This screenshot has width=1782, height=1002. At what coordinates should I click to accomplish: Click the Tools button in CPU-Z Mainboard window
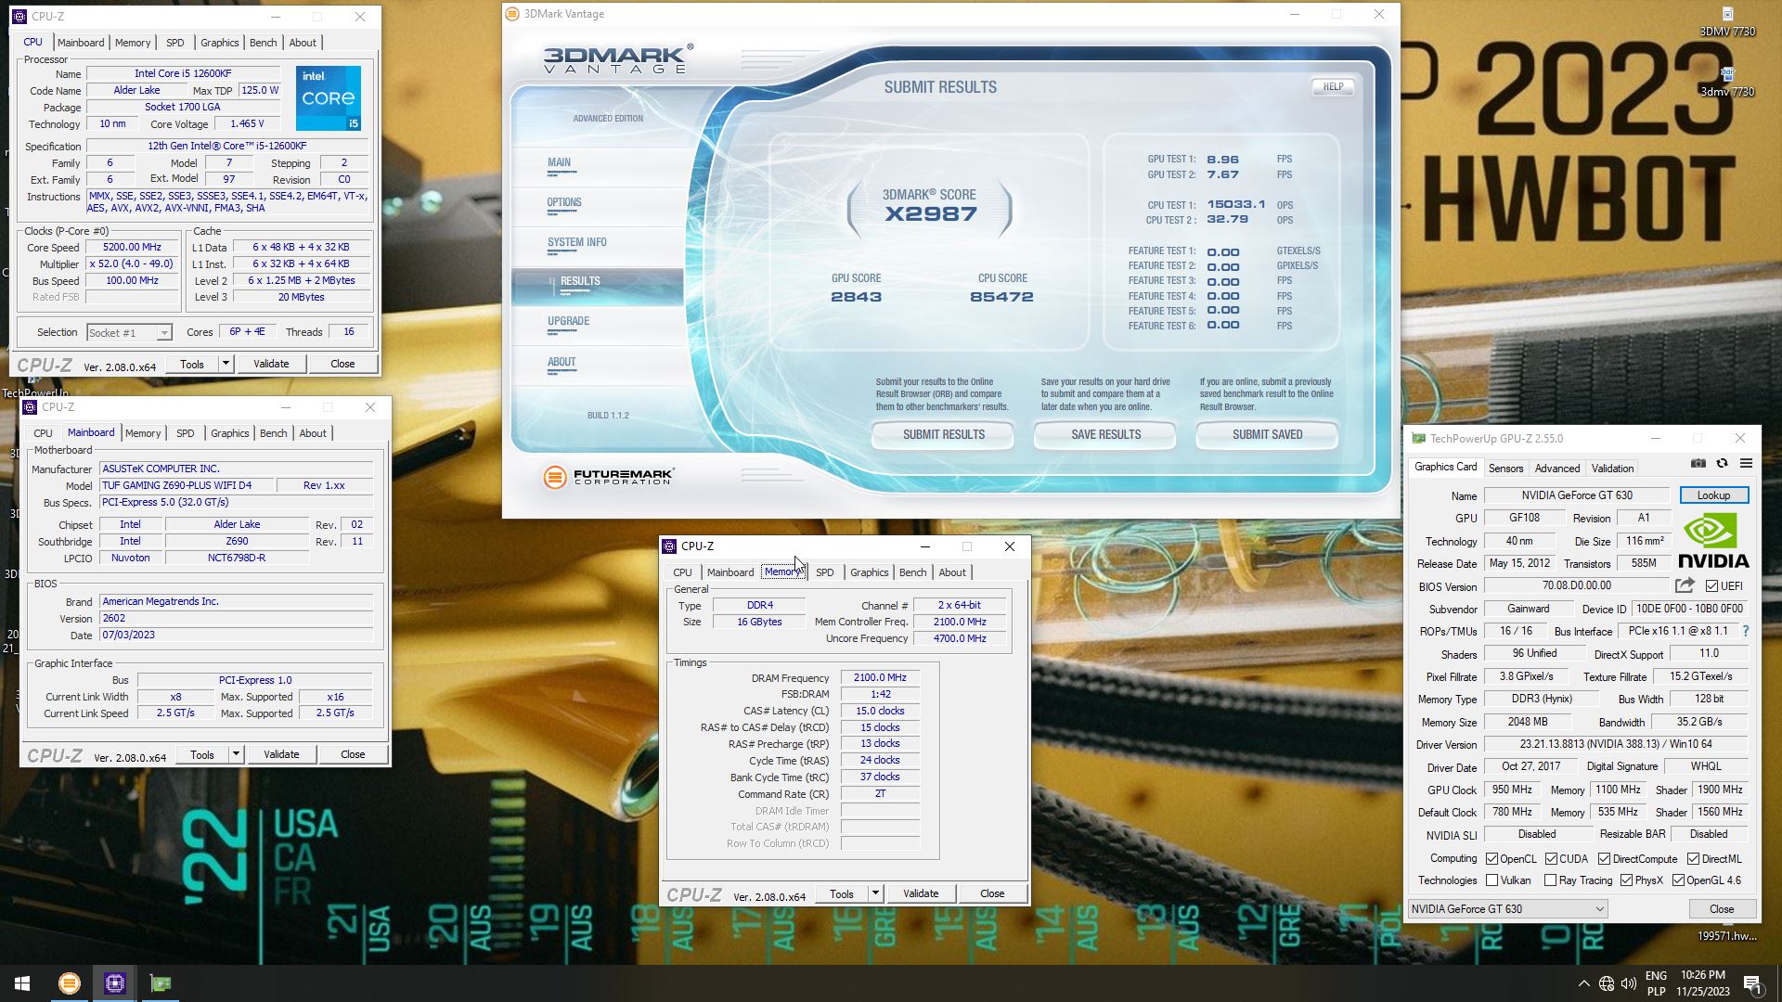point(201,754)
